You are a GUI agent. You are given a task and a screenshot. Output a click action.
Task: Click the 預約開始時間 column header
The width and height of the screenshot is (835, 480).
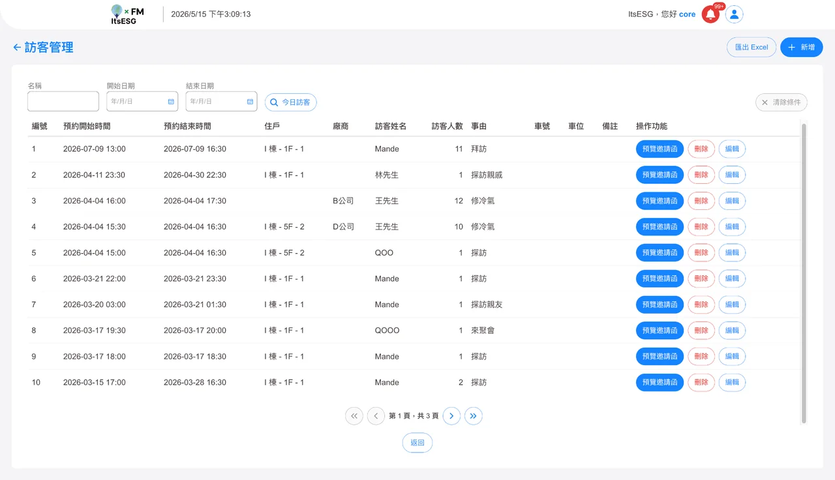(87, 127)
